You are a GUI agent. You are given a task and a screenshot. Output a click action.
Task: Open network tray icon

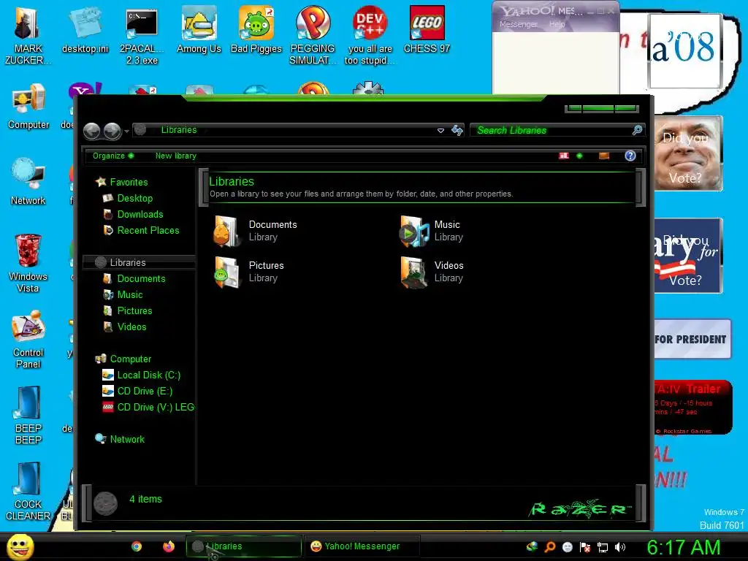click(x=603, y=547)
